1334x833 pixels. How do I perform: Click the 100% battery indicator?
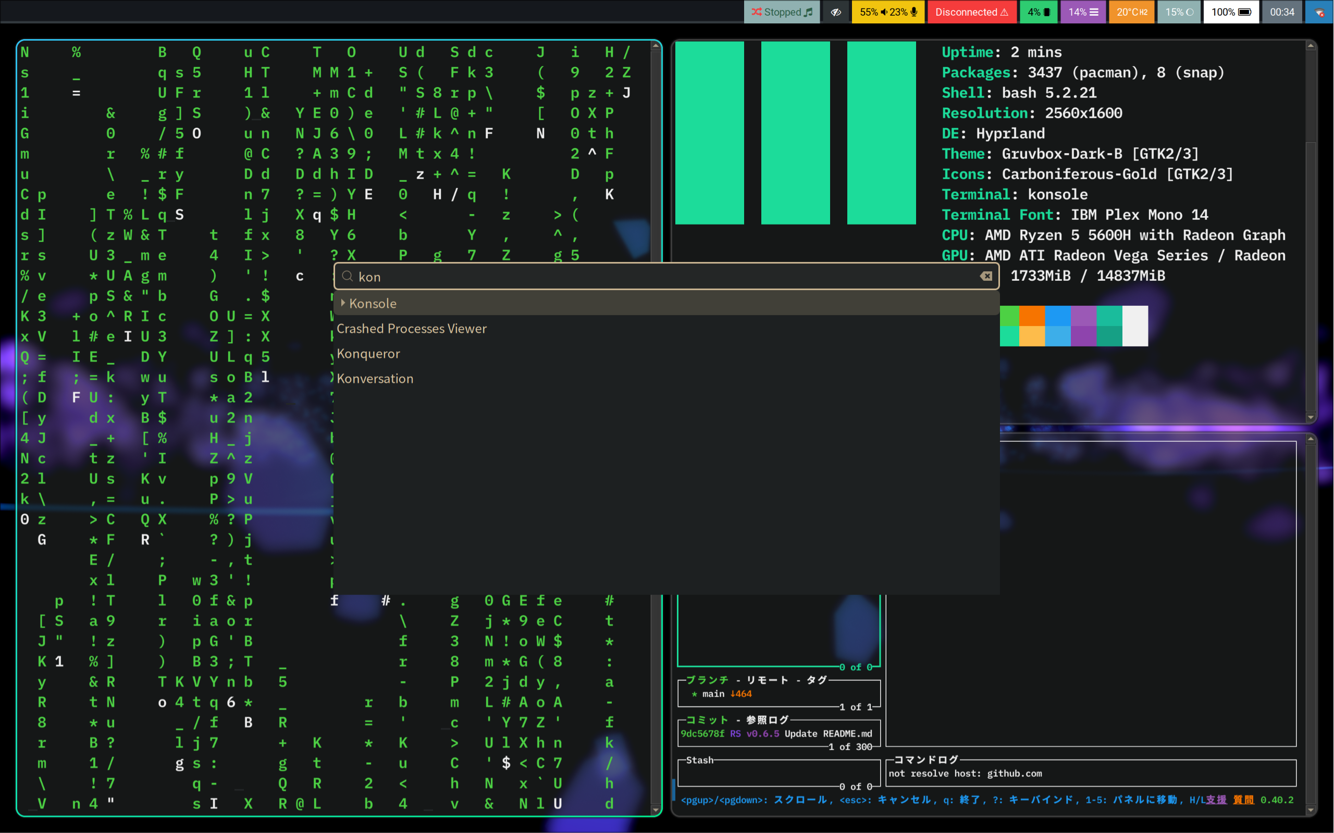[x=1230, y=12]
